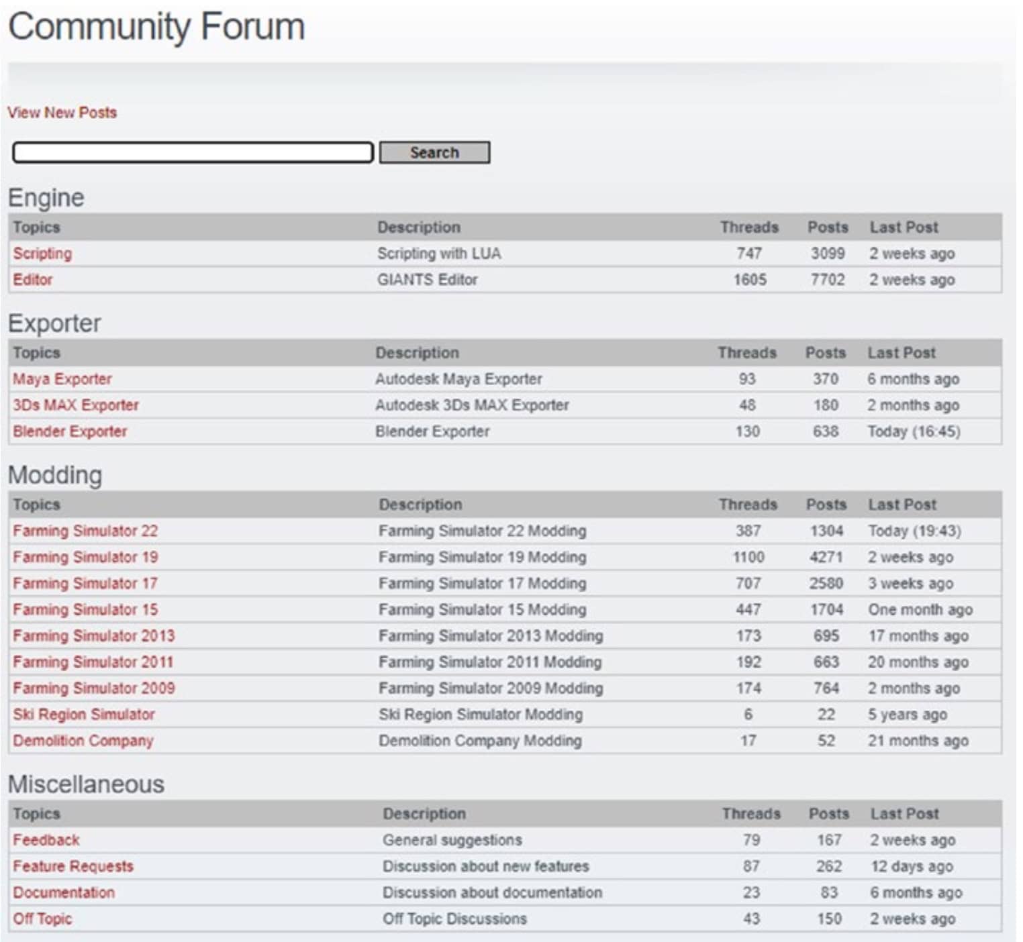Click the 'Demolition Company Modding' description
This screenshot has width=1023, height=942.
coord(480,741)
